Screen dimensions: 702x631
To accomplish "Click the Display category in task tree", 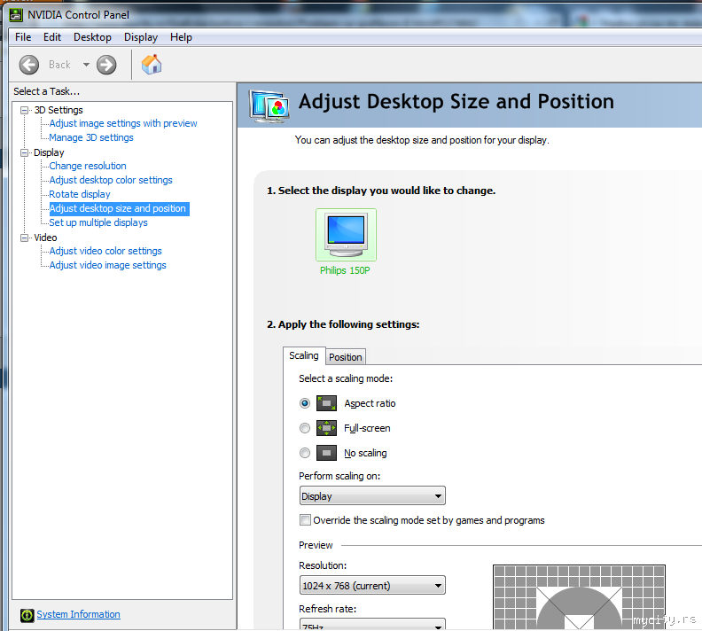I will [x=49, y=152].
